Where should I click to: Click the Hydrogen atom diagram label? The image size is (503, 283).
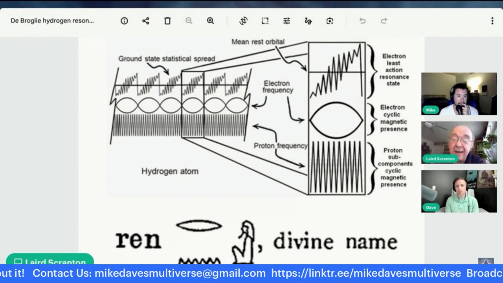(170, 171)
